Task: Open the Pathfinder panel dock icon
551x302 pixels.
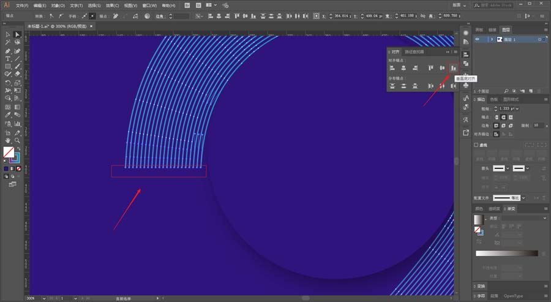Action: click(x=466, y=64)
